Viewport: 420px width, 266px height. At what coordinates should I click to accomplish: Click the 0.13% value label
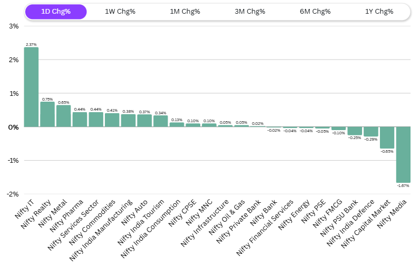click(177, 120)
